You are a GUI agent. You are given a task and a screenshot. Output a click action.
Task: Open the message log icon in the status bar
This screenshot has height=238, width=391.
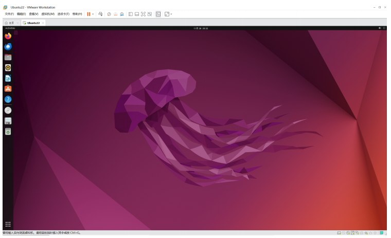[382, 233]
